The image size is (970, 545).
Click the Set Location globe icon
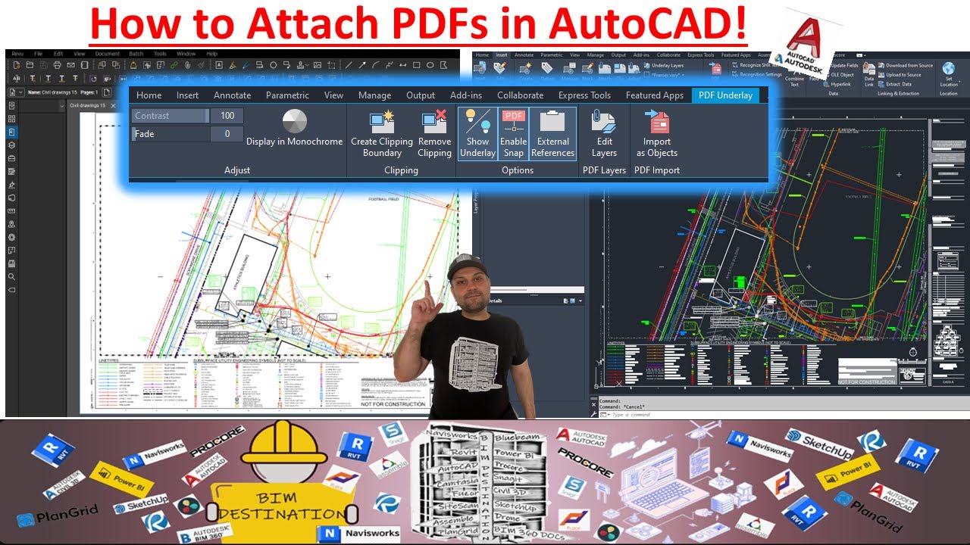[x=949, y=68]
